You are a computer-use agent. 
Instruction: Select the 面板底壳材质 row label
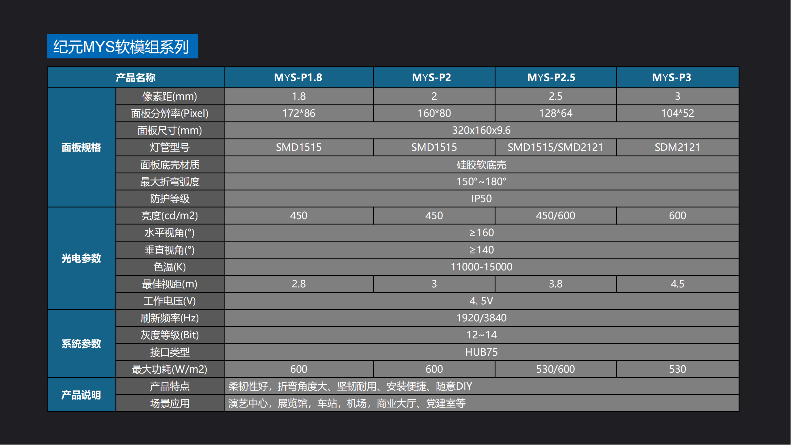pyautogui.click(x=170, y=165)
